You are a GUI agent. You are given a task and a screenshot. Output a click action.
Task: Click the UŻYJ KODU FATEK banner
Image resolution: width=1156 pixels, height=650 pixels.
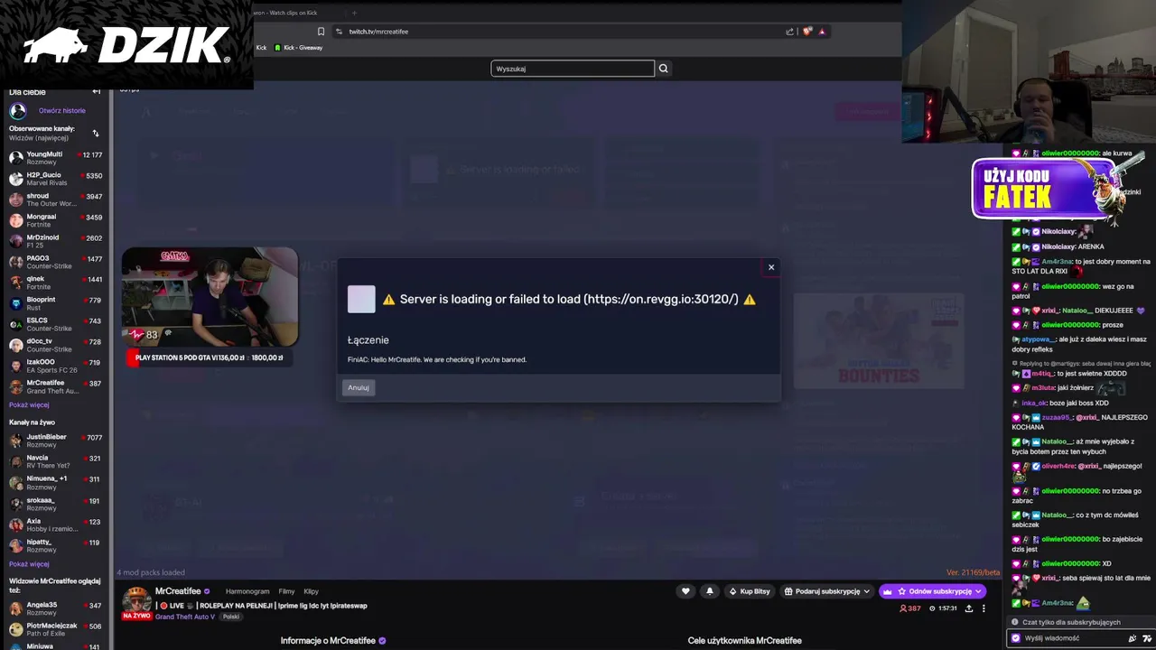pos(1048,189)
